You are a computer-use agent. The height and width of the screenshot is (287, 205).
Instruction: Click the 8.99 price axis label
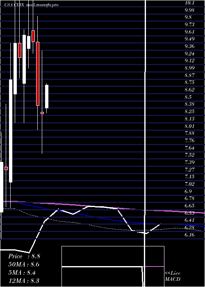189,68
